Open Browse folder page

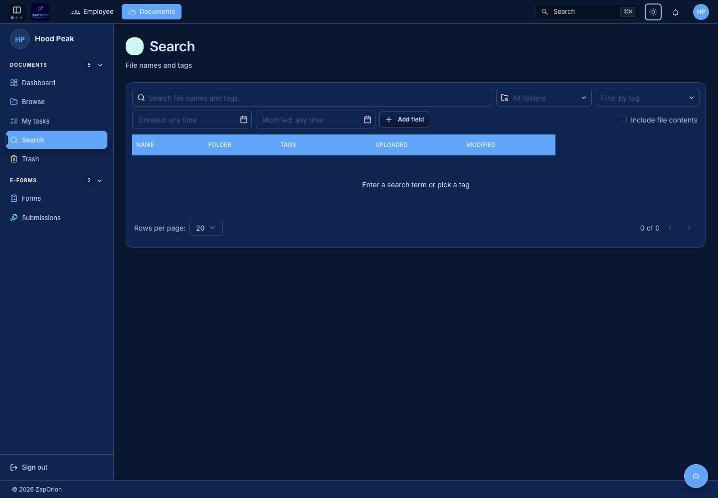[56, 102]
